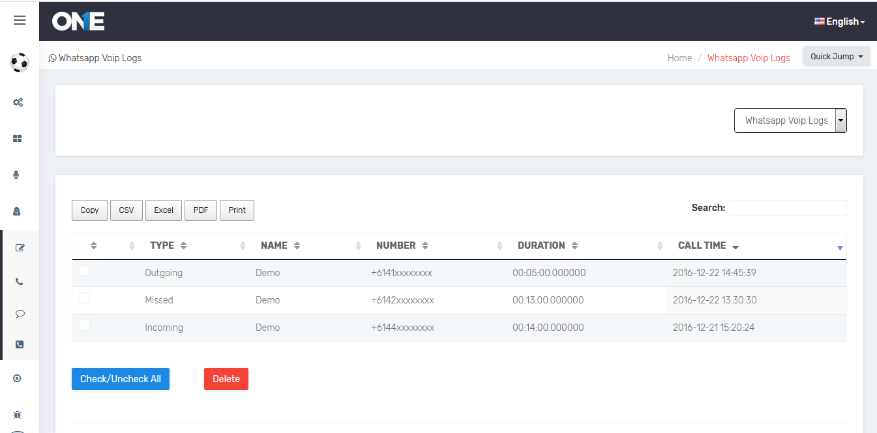877x433 pixels.
Task: Click the bug icon in the sidebar
Action: click(x=18, y=414)
